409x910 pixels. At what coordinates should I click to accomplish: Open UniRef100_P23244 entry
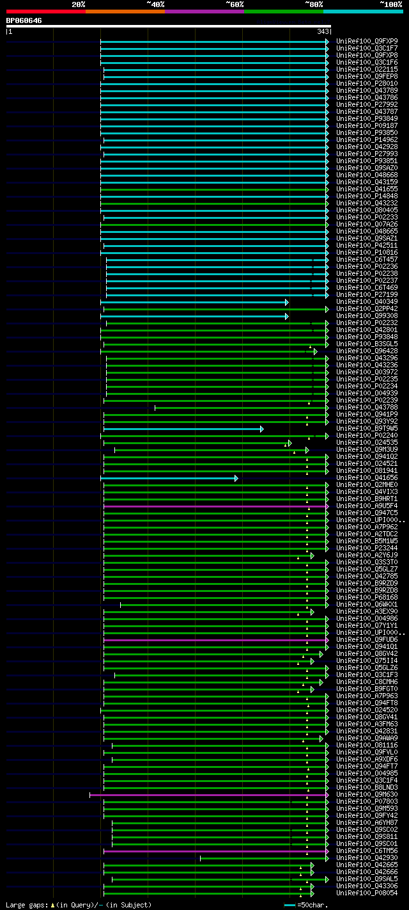(x=367, y=548)
